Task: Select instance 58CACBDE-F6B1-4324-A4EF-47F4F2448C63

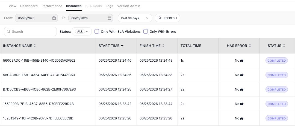Action: [x=39, y=75]
